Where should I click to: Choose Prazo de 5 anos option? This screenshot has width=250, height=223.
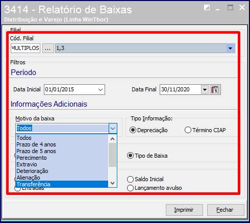[x=62, y=151]
